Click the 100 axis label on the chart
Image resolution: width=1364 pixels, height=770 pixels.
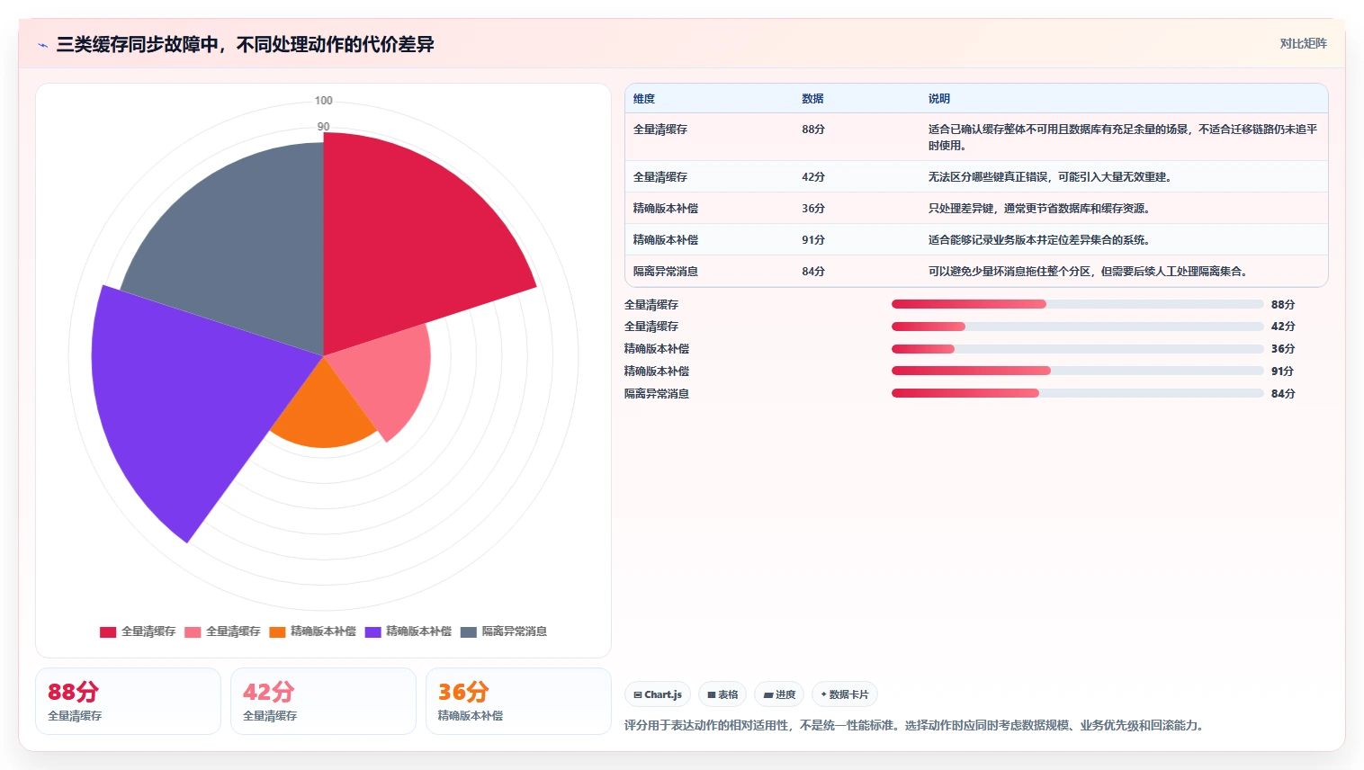point(323,101)
